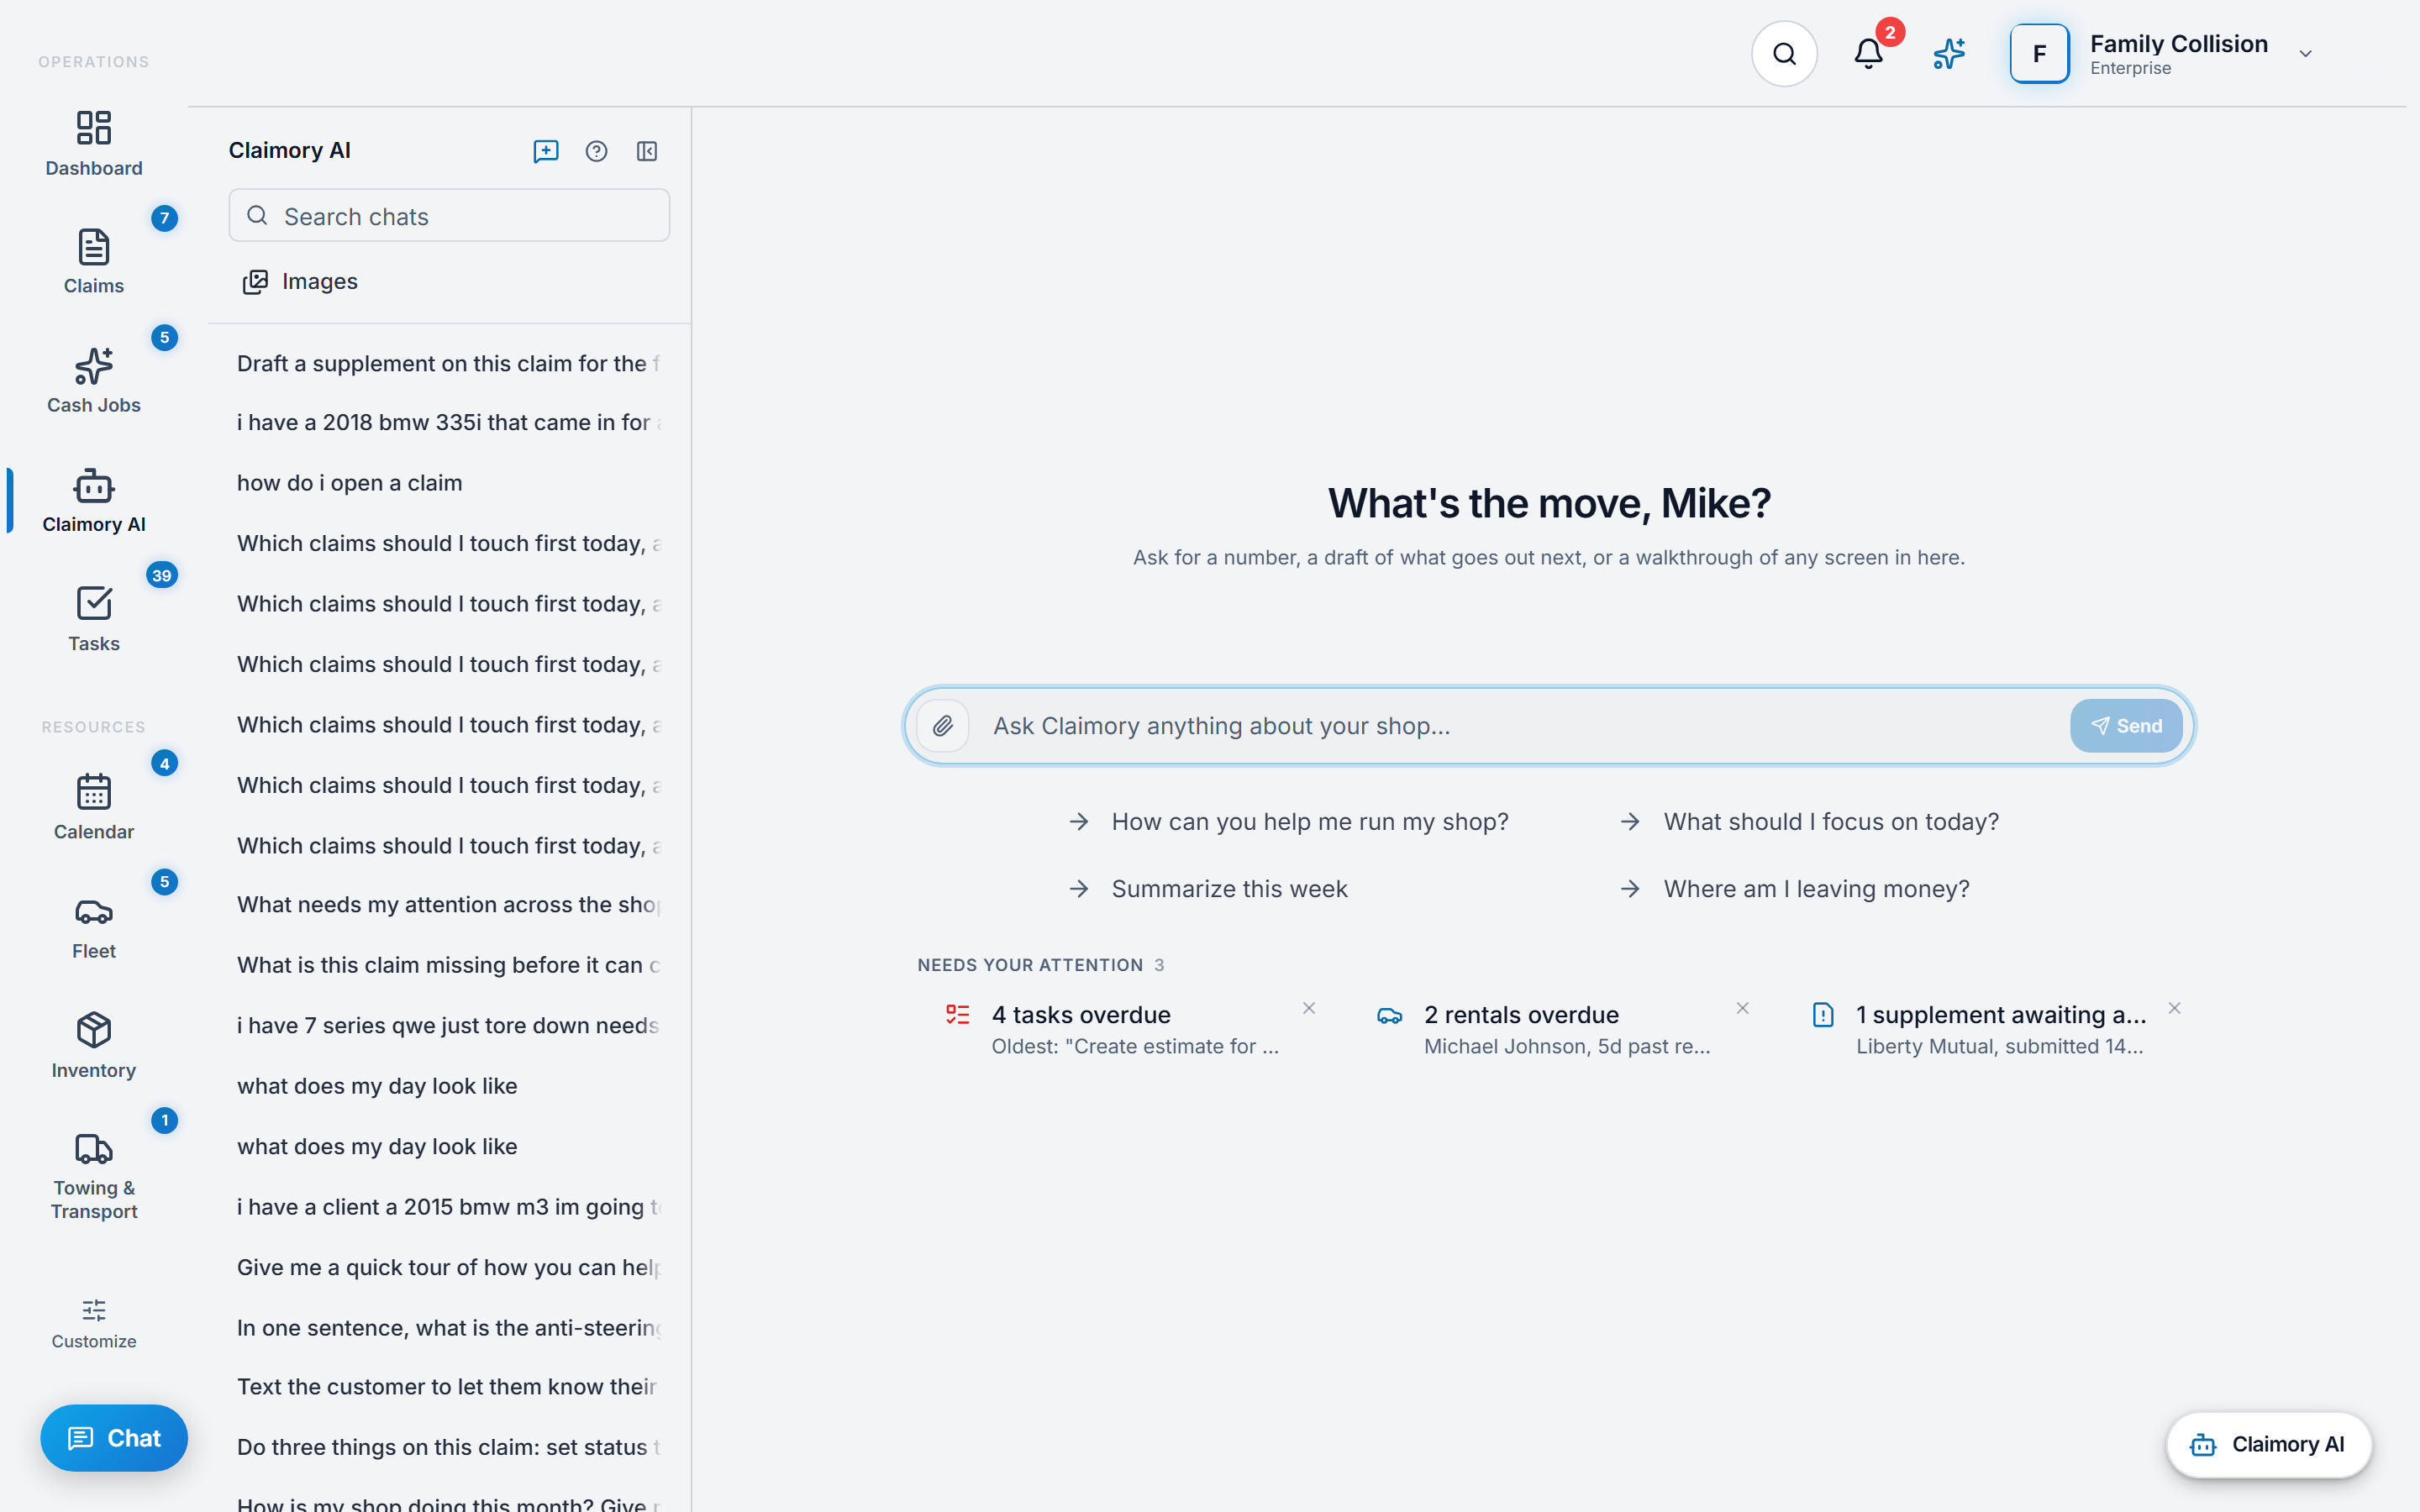This screenshot has height=1512, width=2420.
Task: Click the help question mark icon
Action: coord(596,151)
